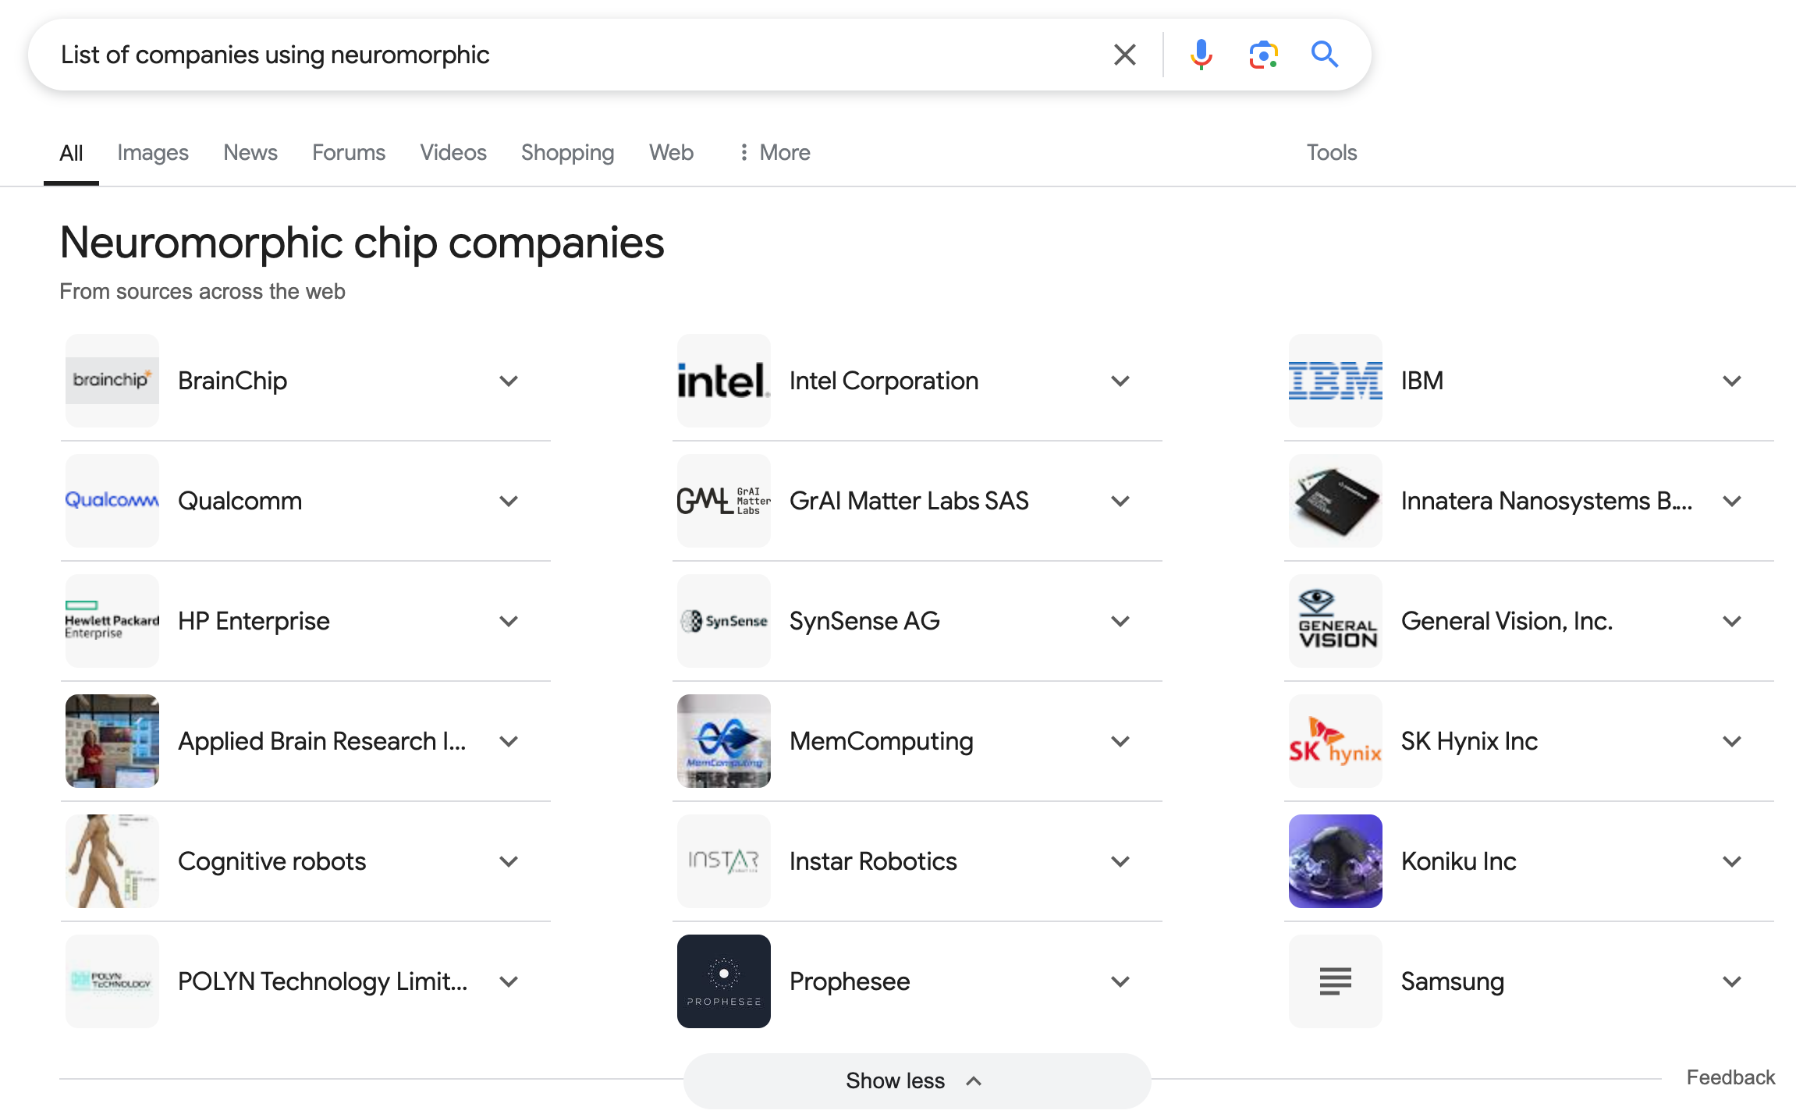Click the voice search microphone icon
This screenshot has width=1796, height=1114.
[x=1201, y=55]
